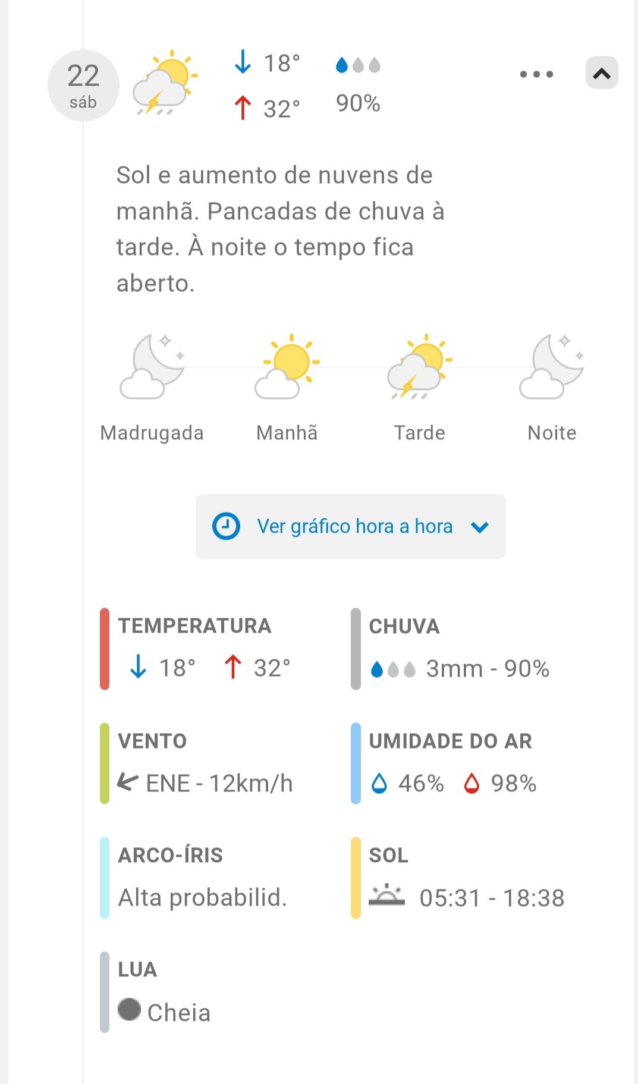
Task: Click the ARCO-ÍRIS Alta probabilid. text
Action: 202,897
